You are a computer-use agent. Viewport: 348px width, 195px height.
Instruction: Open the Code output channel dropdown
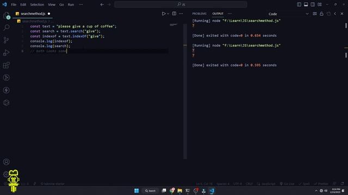(288, 14)
